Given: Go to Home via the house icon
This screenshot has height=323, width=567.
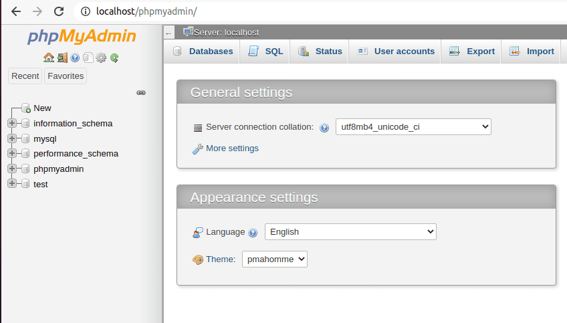Looking at the screenshot, I should tap(49, 58).
